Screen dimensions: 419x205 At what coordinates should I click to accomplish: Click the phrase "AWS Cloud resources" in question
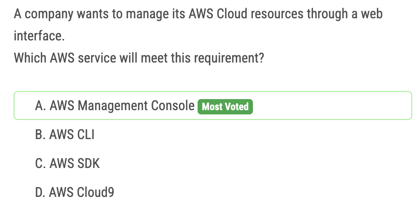coord(246,14)
